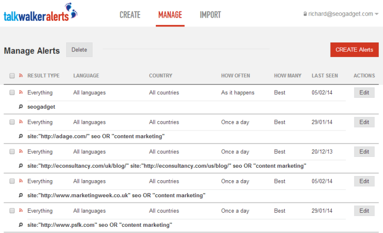Click the adage.com site query text
The image size is (383, 233).
click(96, 136)
